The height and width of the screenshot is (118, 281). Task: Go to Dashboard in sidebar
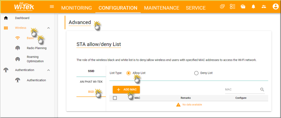tap(22, 18)
